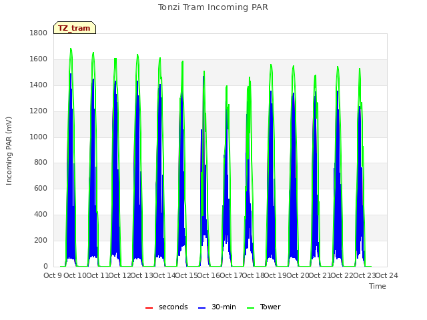427x320 pixels.
Task: Click the 'Oct 22' x-axis tick label
Action: (342, 275)
